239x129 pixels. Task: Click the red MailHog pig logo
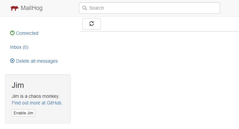click(x=15, y=8)
